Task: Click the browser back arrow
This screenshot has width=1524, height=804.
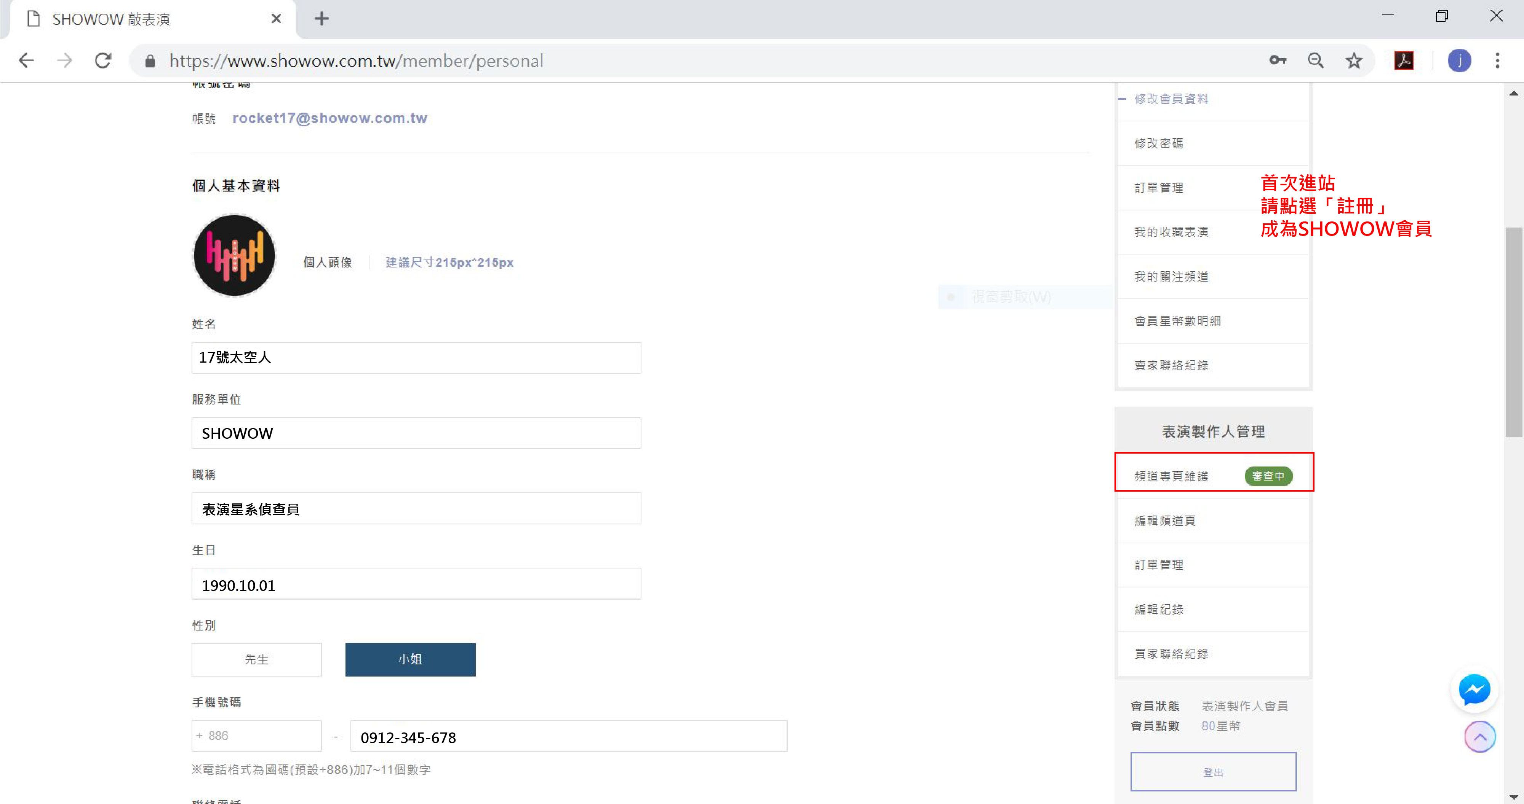Action: [27, 60]
